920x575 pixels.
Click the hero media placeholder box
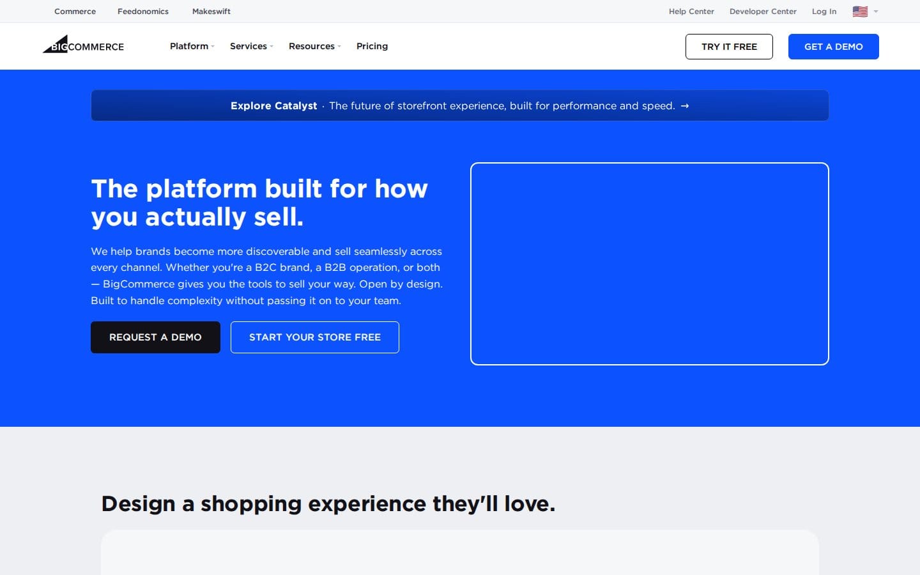[x=650, y=264]
